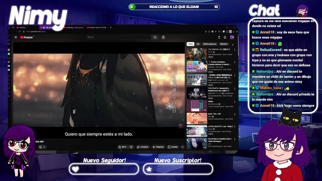The width and height of the screenshot is (322, 181).
Task: Click the heart bookmark icon in address bar
Action: (x=219, y=31)
